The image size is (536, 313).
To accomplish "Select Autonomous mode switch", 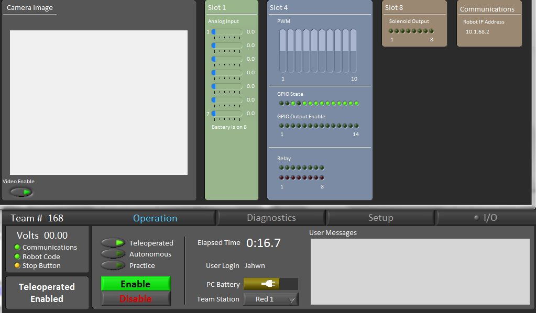I will (x=113, y=254).
